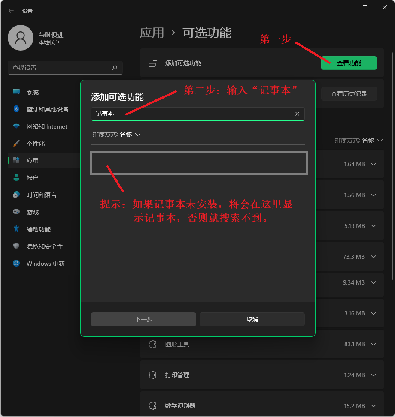The image size is (395, 417).
Task: Click the back arrow in Settings header
Action: click(11, 11)
